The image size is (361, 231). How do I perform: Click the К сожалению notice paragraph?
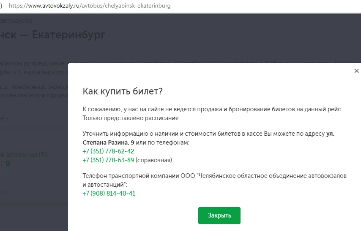coord(212,109)
